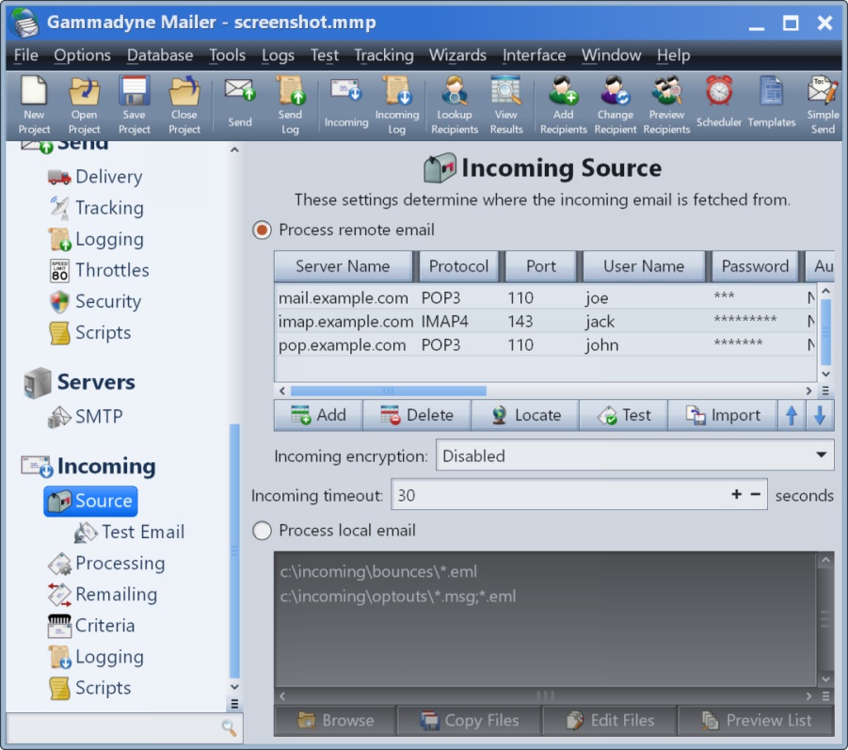Open the Scheduler alarm clock icon
848x750 pixels.
[719, 103]
